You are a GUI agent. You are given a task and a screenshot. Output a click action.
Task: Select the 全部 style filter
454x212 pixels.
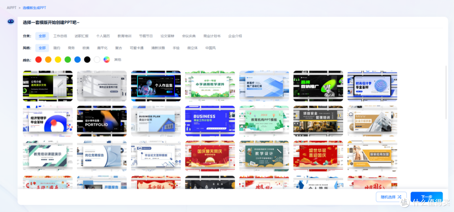click(x=42, y=48)
